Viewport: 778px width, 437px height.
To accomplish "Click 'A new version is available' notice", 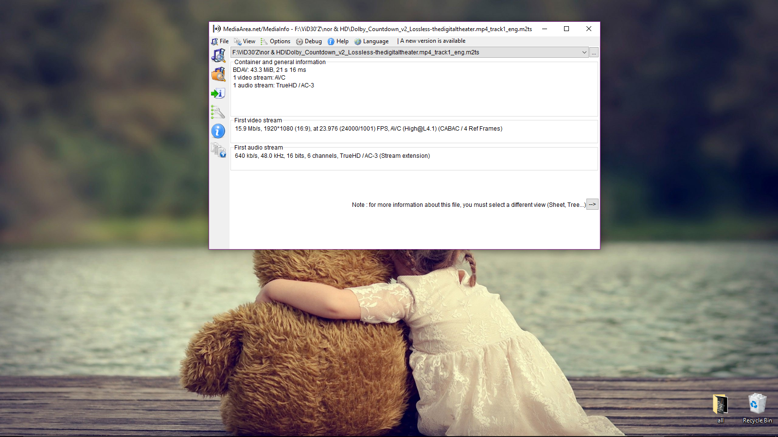I will tap(433, 41).
